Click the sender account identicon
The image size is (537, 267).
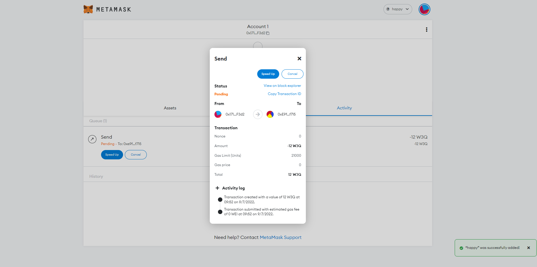(218, 114)
